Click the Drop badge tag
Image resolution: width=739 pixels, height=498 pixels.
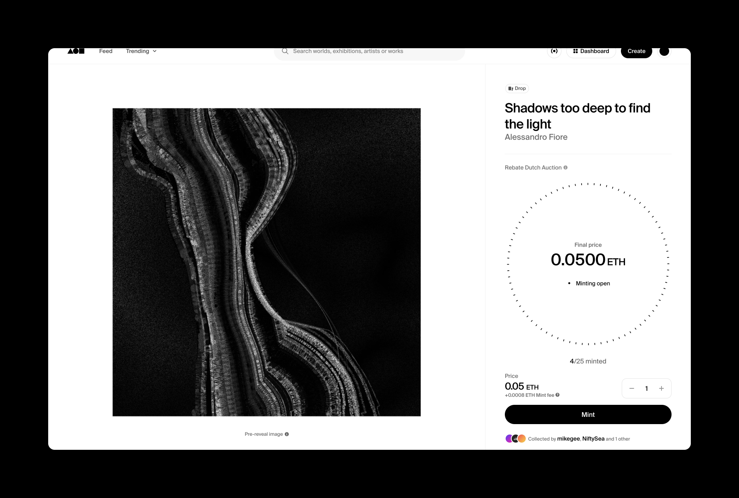(x=517, y=88)
